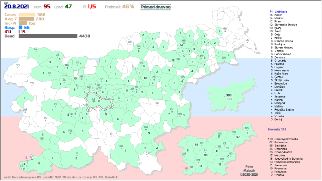Image resolution: width=322 pixels, height=181 pixels.
Task: Click the blue Hosp. bar
Action: point(20,28)
